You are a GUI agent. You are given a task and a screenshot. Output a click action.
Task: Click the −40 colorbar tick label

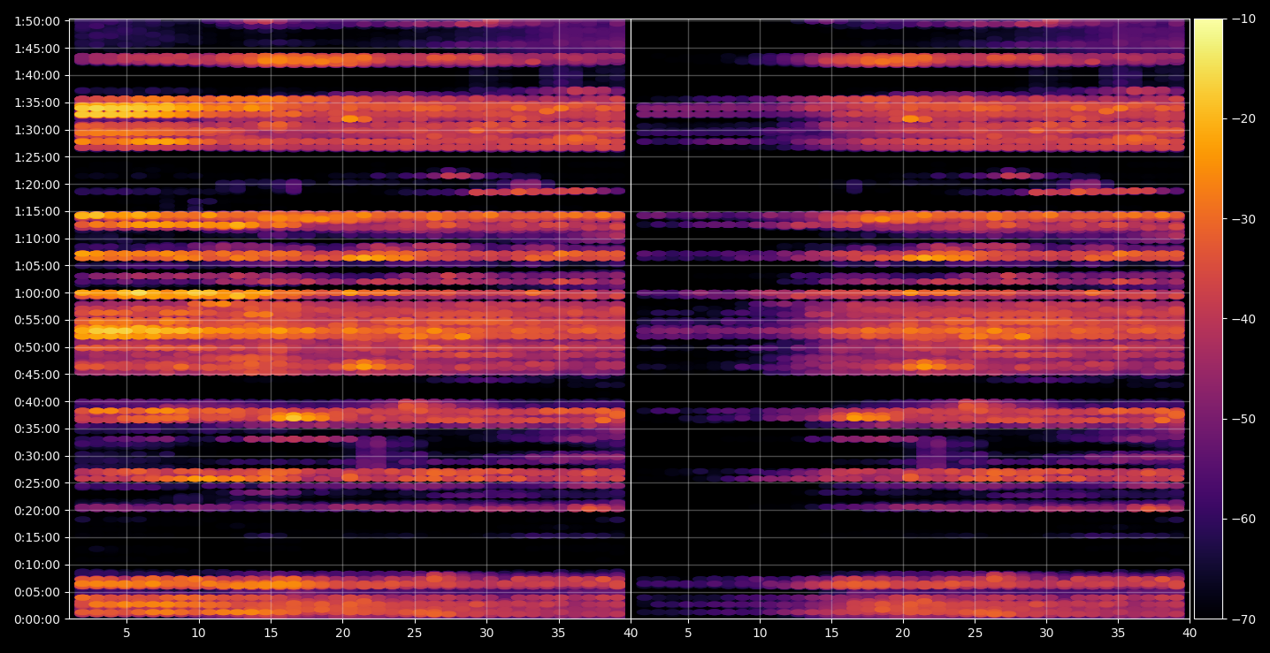[1242, 319]
